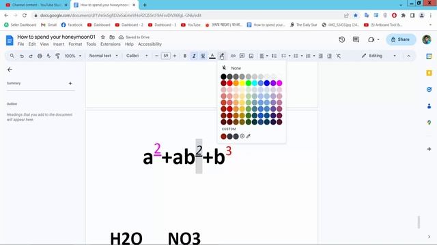Add a summary with the plus
Viewport: 437px width, 245px height.
(x=70, y=83)
